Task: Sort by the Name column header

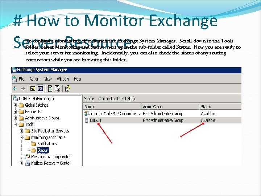Action: [112, 106]
